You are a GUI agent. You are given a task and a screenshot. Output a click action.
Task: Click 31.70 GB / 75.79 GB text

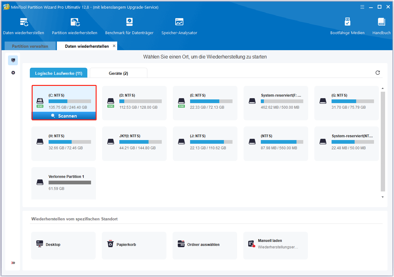click(349, 107)
